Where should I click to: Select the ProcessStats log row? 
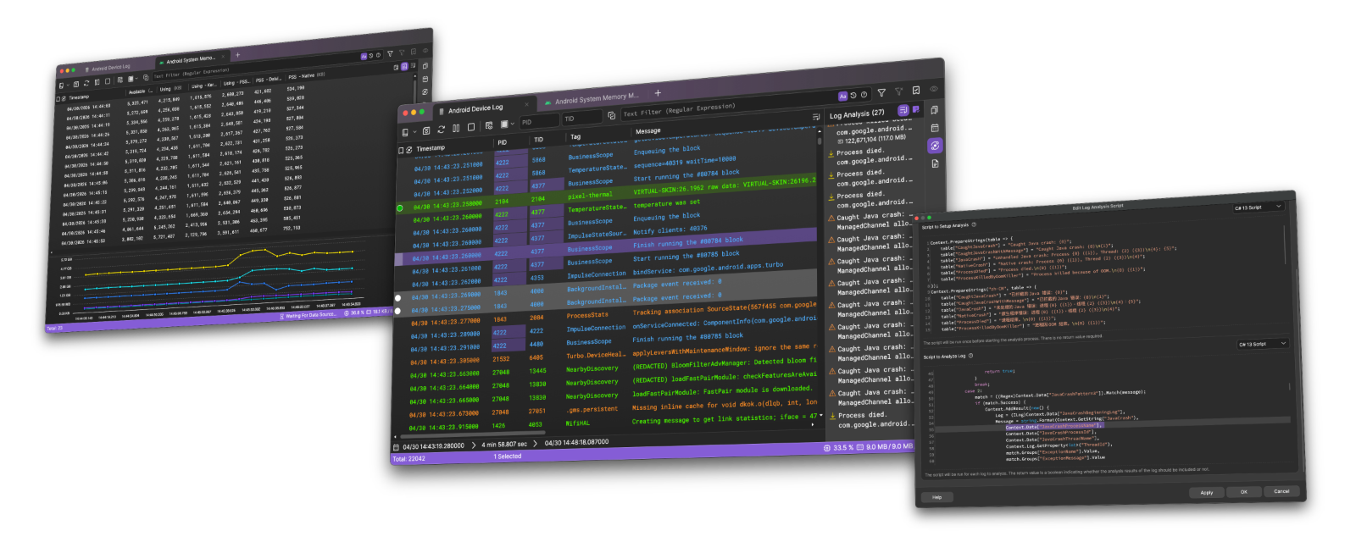click(x=606, y=315)
